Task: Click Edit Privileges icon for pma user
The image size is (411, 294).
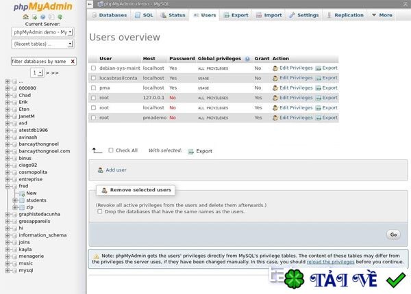Action: click(x=275, y=88)
